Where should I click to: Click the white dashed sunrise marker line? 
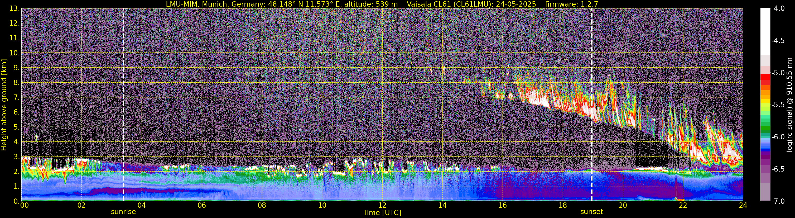(x=123, y=105)
